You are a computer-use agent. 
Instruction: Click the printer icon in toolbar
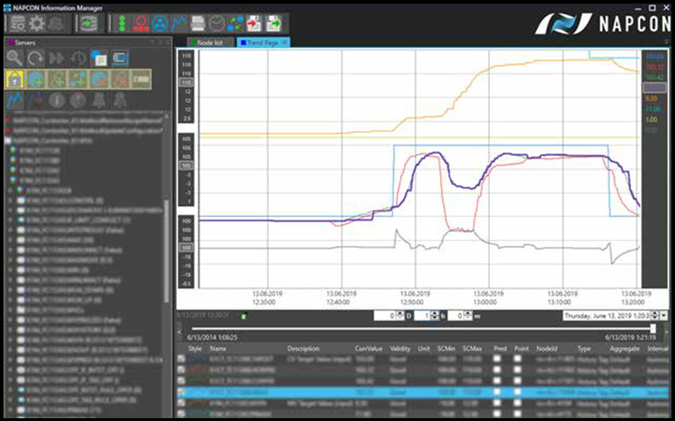pos(199,23)
